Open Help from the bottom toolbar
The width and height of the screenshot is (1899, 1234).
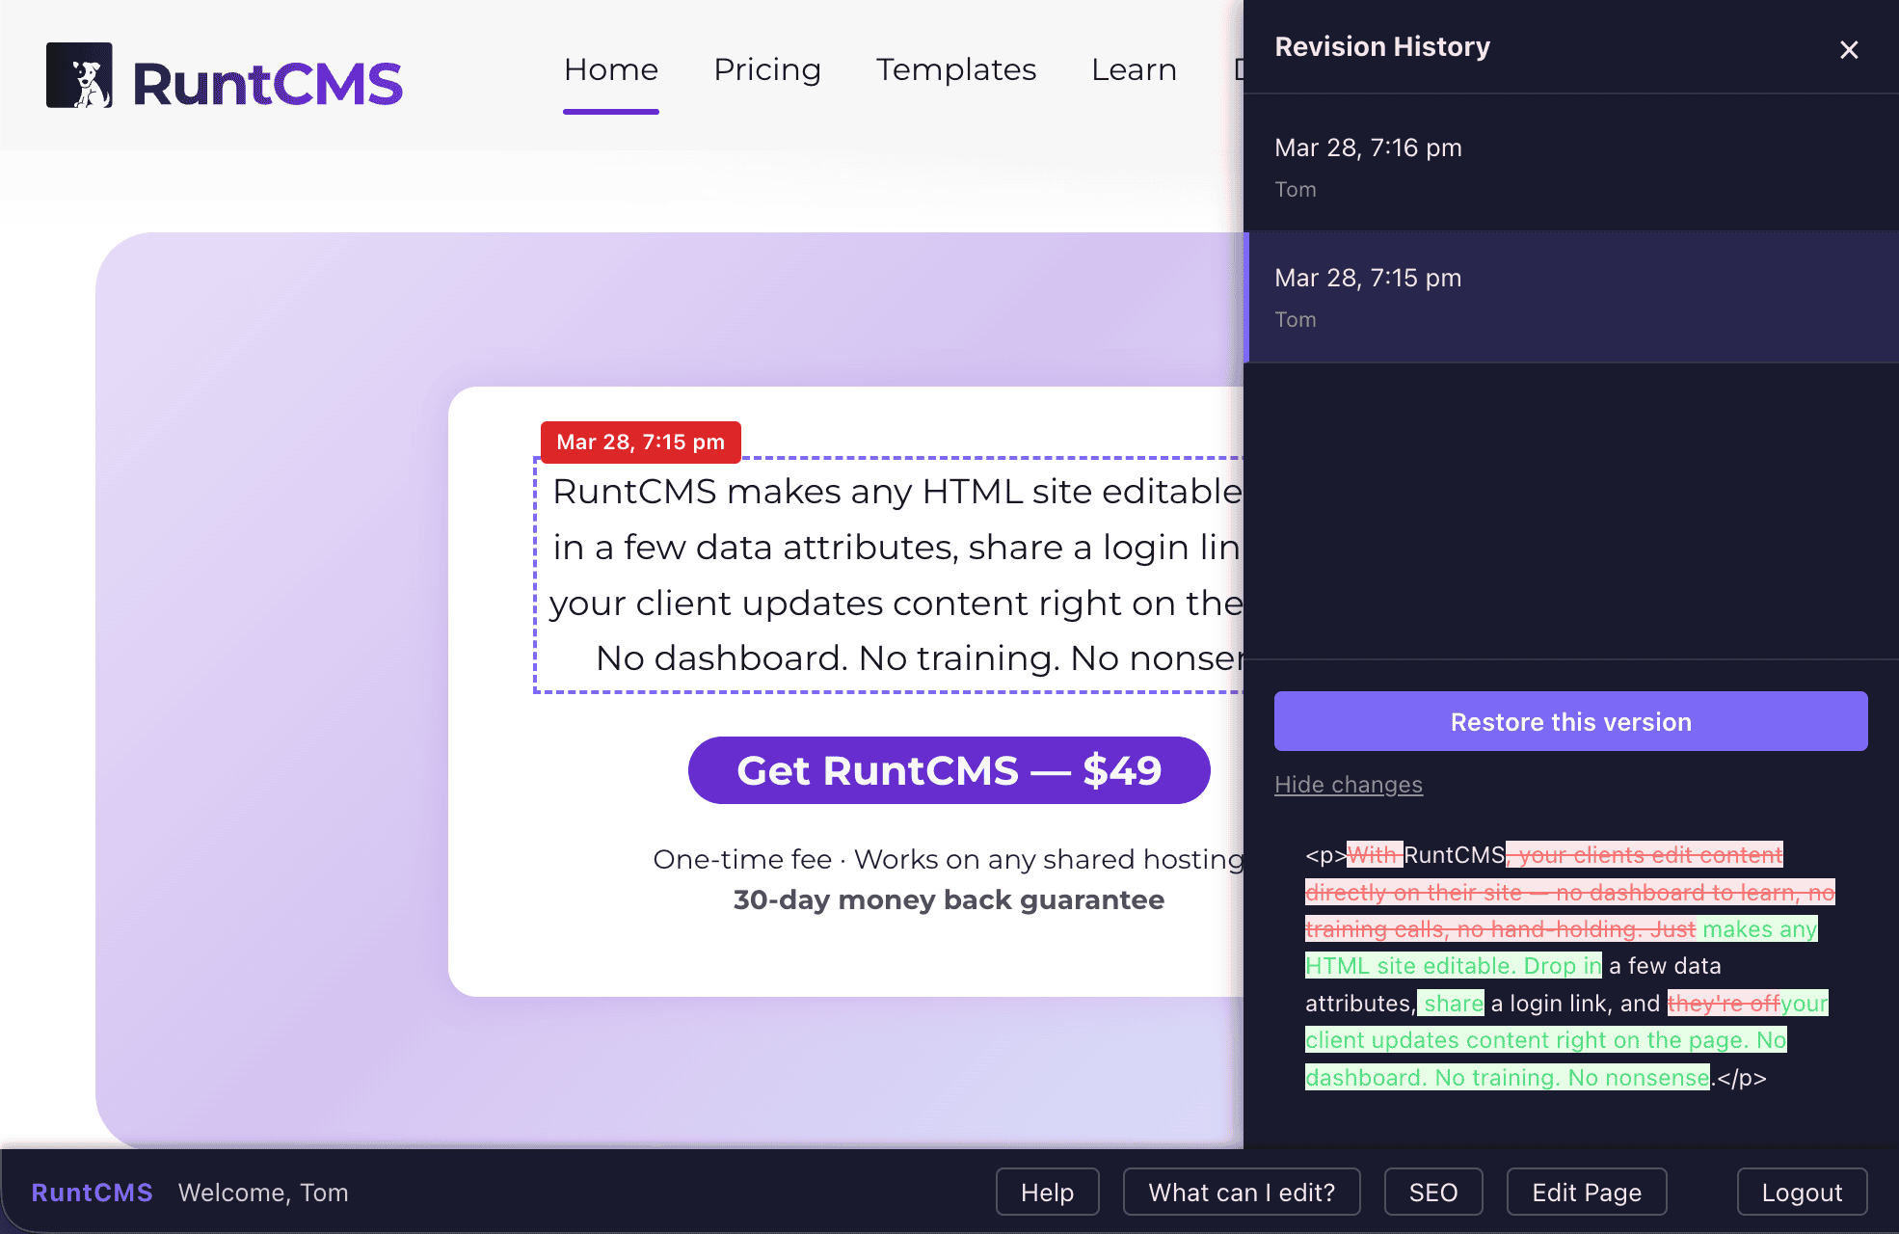1047,1193
